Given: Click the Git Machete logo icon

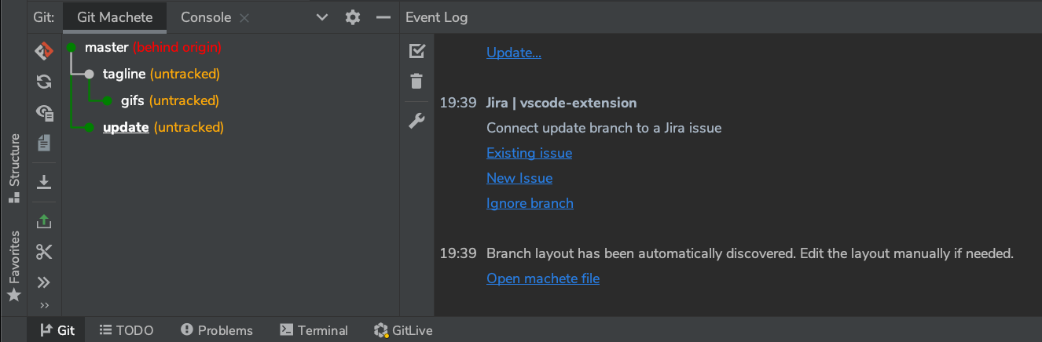Looking at the screenshot, I should [44, 52].
